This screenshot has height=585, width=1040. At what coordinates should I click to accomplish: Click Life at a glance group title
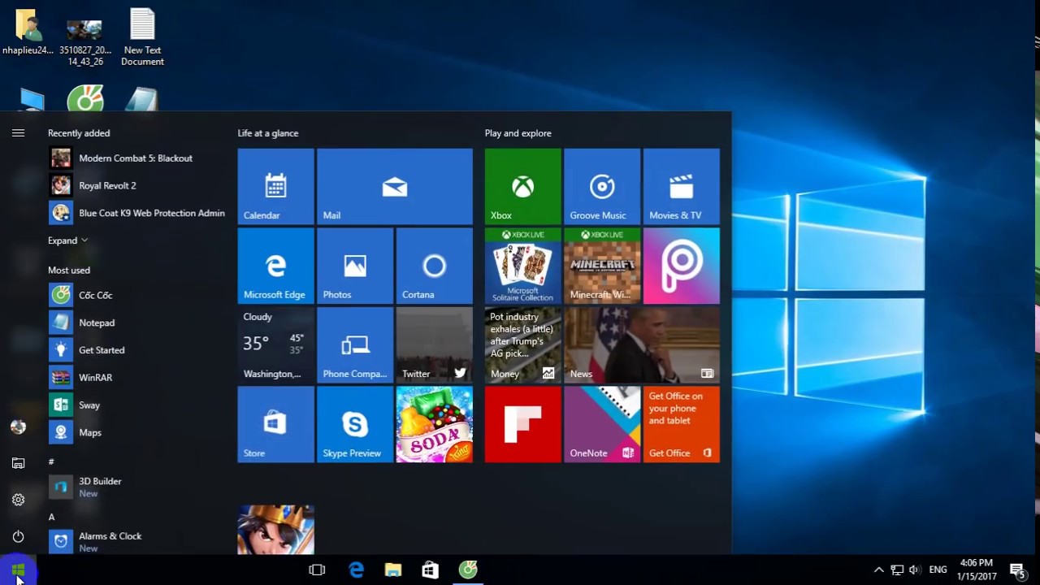click(x=268, y=133)
